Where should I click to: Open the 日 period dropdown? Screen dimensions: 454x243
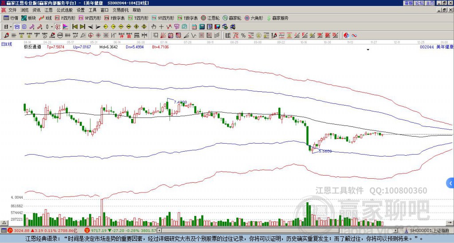pos(8,27)
